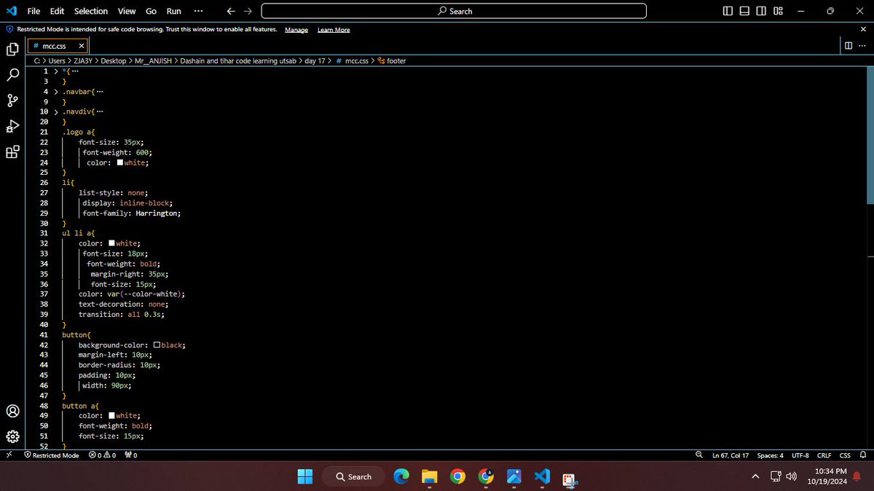This screenshot has width=874, height=491.
Task: Open the Manage gear icon
Action: (x=12, y=436)
